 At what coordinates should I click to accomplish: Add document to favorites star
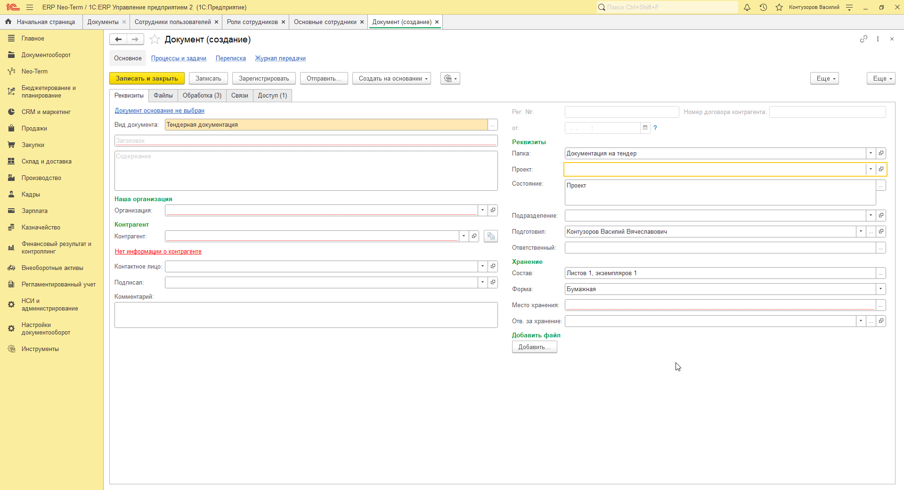pyautogui.click(x=155, y=40)
